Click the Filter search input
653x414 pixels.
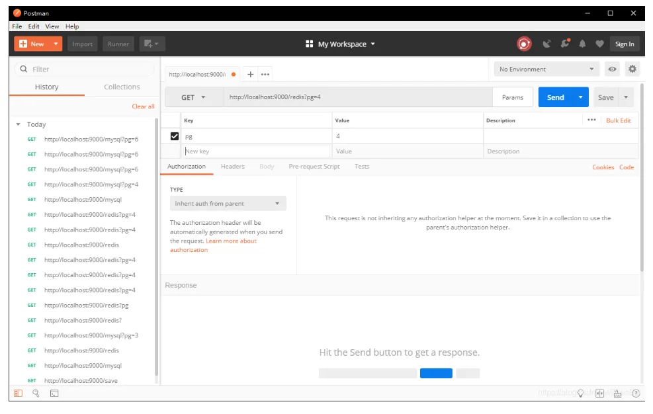pyautogui.click(x=84, y=69)
